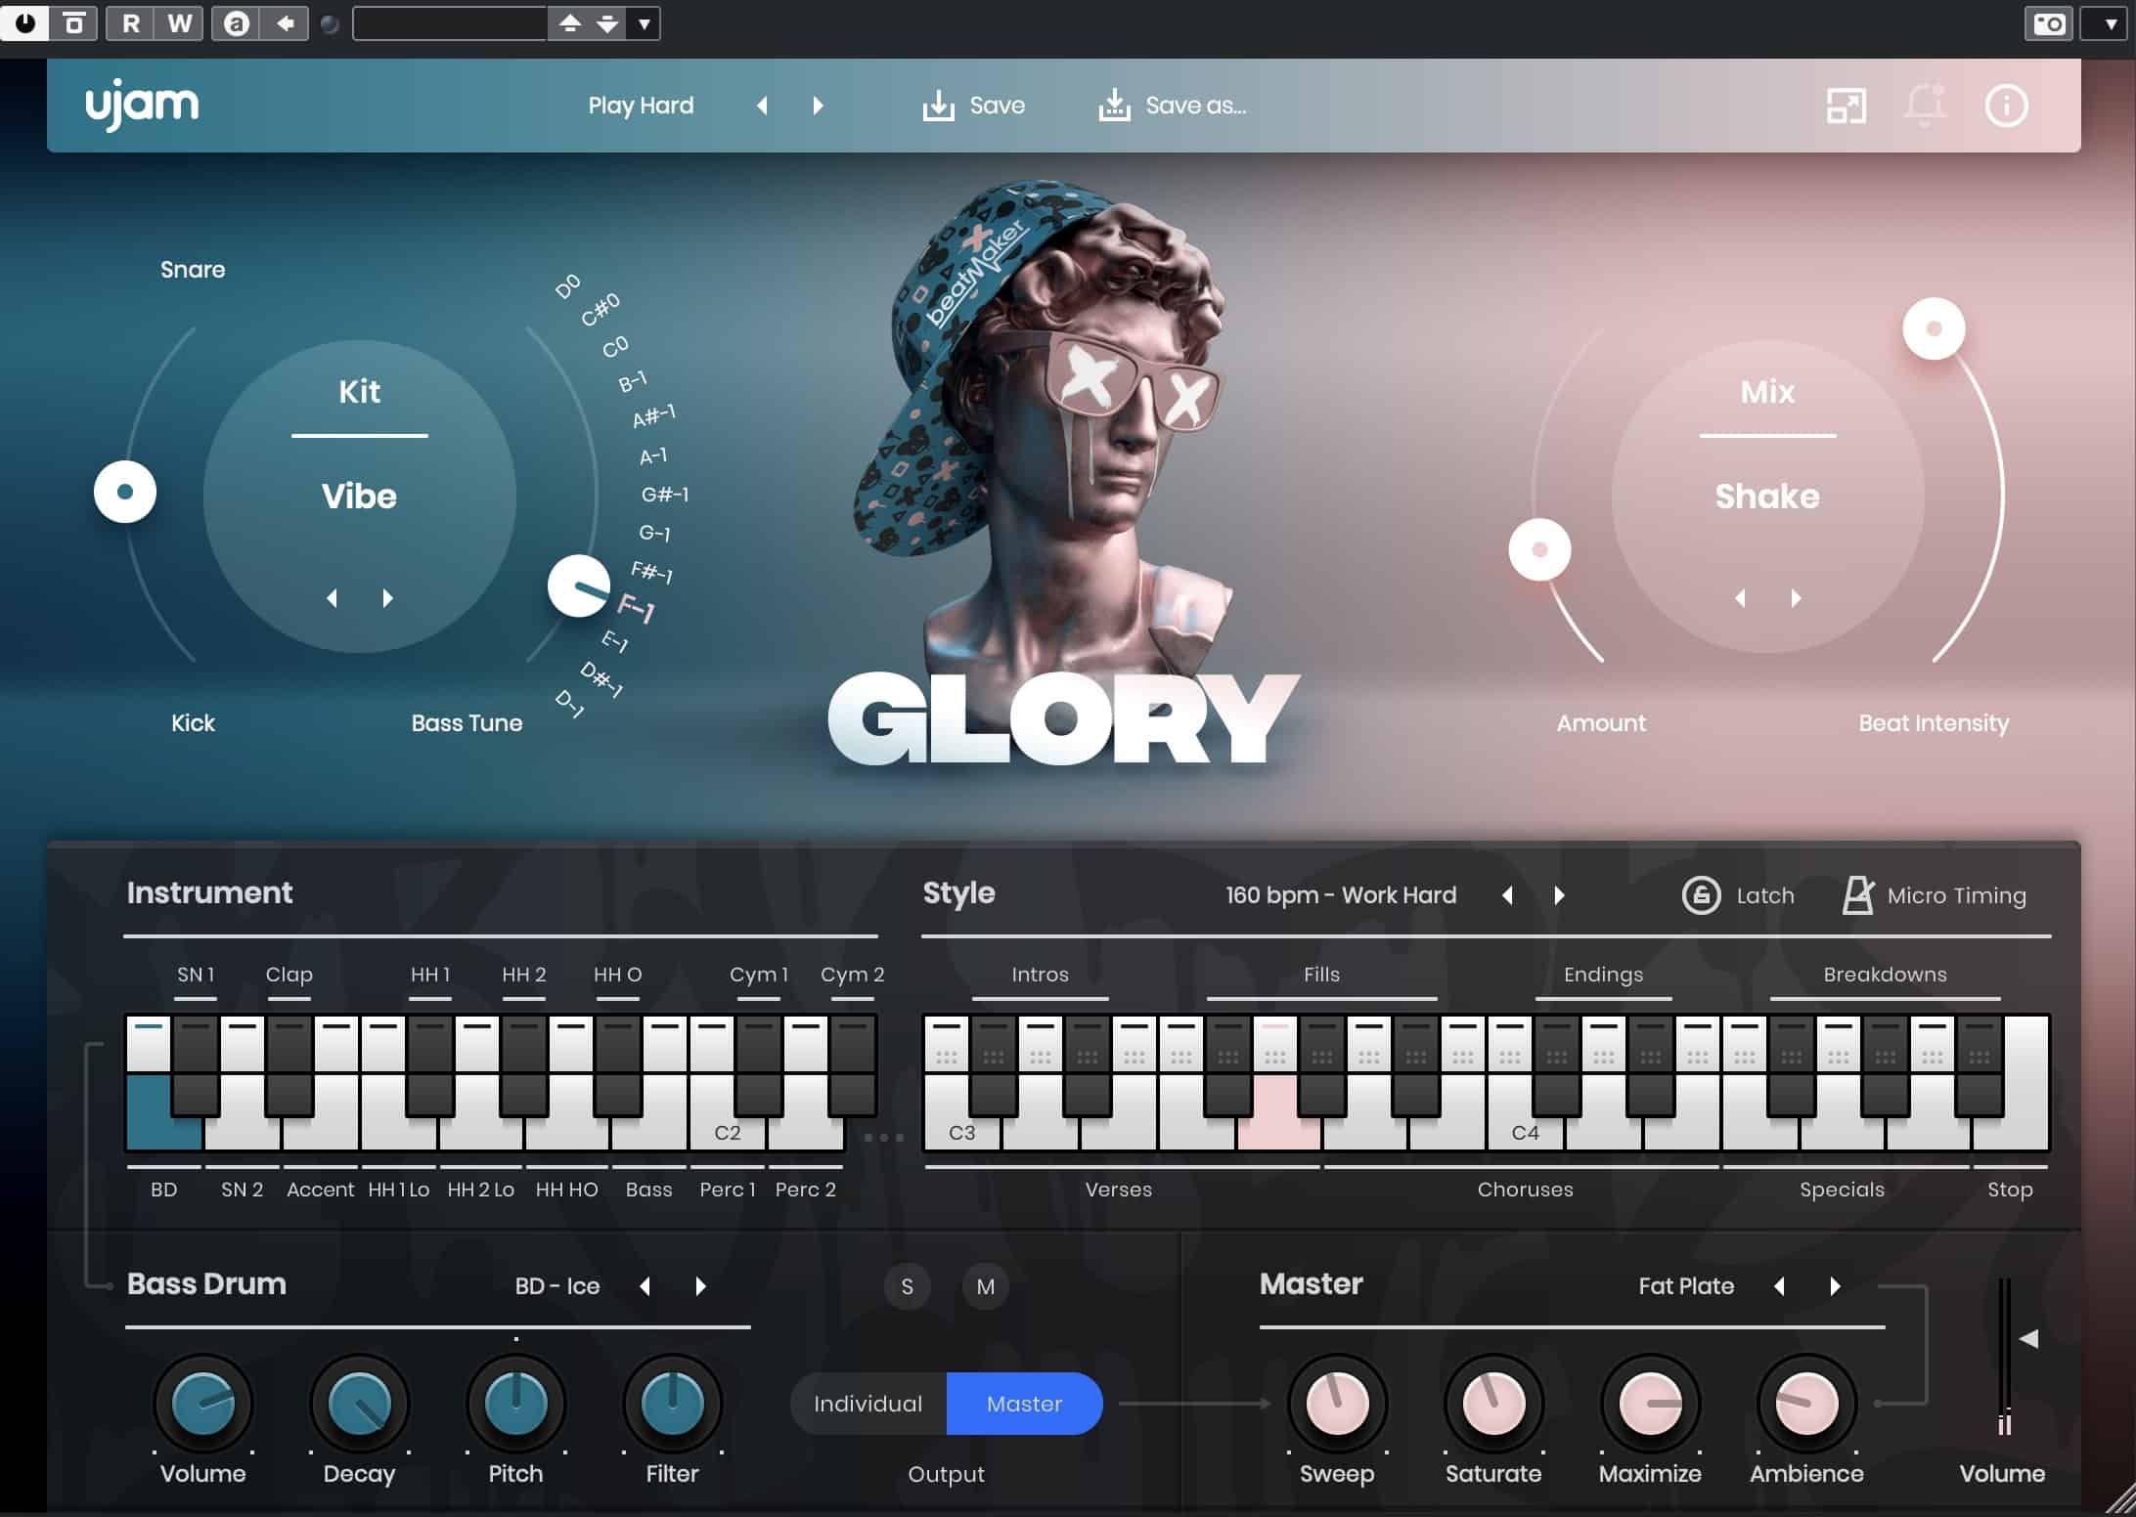Image resolution: width=2136 pixels, height=1517 pixels.
Task: Click the host preset name field
Action: pyautogui.click(x=449, y=23)
